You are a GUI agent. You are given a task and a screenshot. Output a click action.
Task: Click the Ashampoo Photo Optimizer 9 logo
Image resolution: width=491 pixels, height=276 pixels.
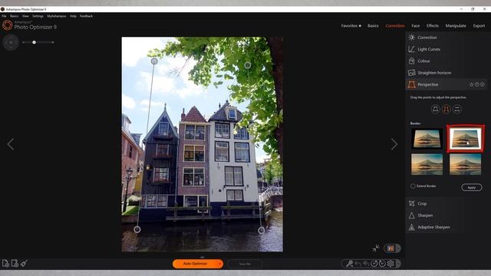[x=29, y=25]
